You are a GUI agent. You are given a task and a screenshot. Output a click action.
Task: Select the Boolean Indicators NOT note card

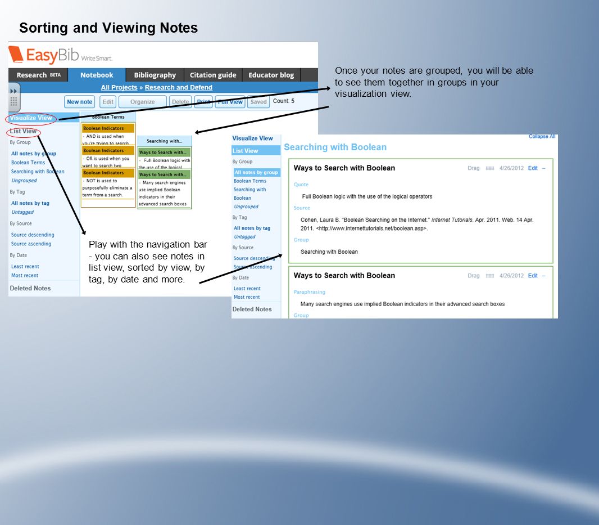pos(108,187)
